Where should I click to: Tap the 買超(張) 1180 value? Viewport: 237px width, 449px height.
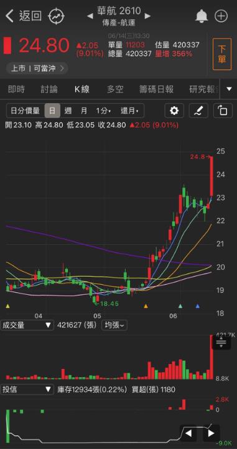pos(154,390)
